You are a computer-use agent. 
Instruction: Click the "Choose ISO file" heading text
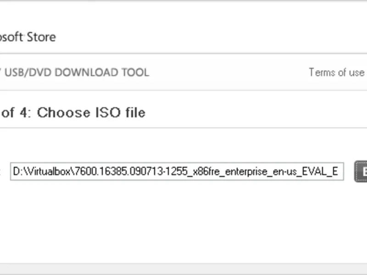(91, 112)
